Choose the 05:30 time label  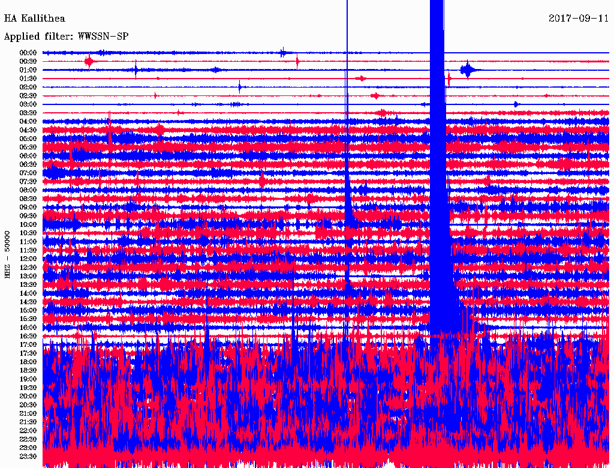[28, 147]
